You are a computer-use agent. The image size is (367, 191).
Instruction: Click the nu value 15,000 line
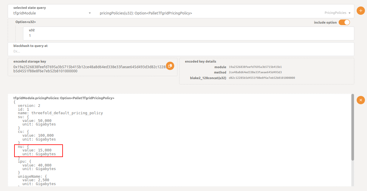(x=37, y=150)
